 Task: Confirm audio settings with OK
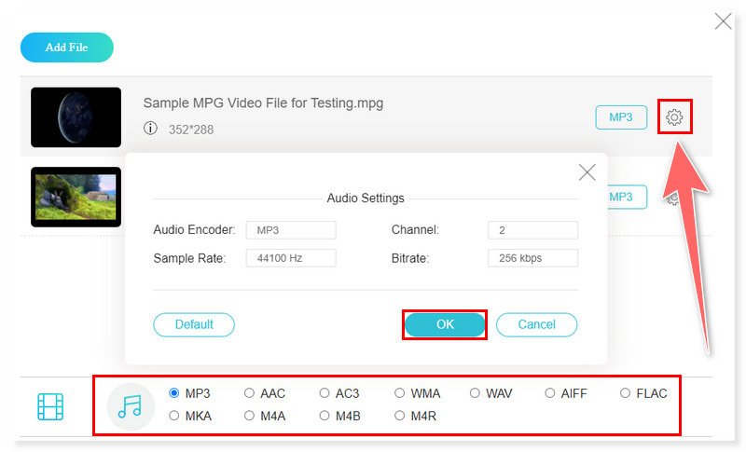pyautogui.click(x=445, y=324)
